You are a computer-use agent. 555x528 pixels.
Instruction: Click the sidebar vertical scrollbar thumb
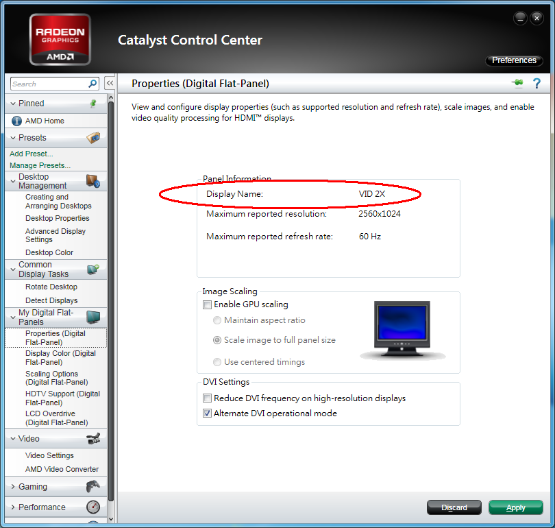[111, 301]
